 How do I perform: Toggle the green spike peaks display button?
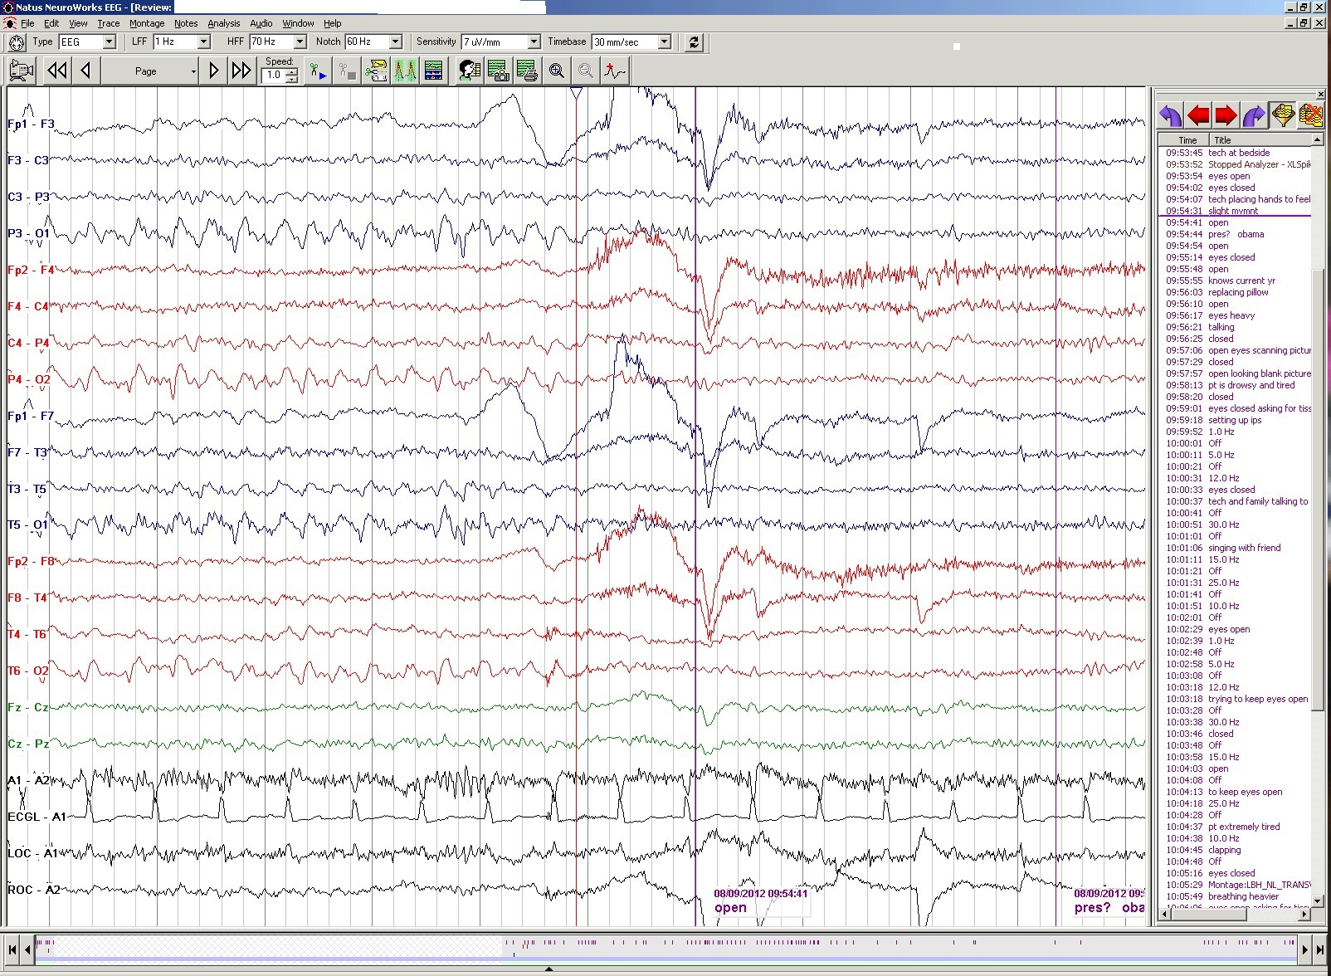(405, 71)
